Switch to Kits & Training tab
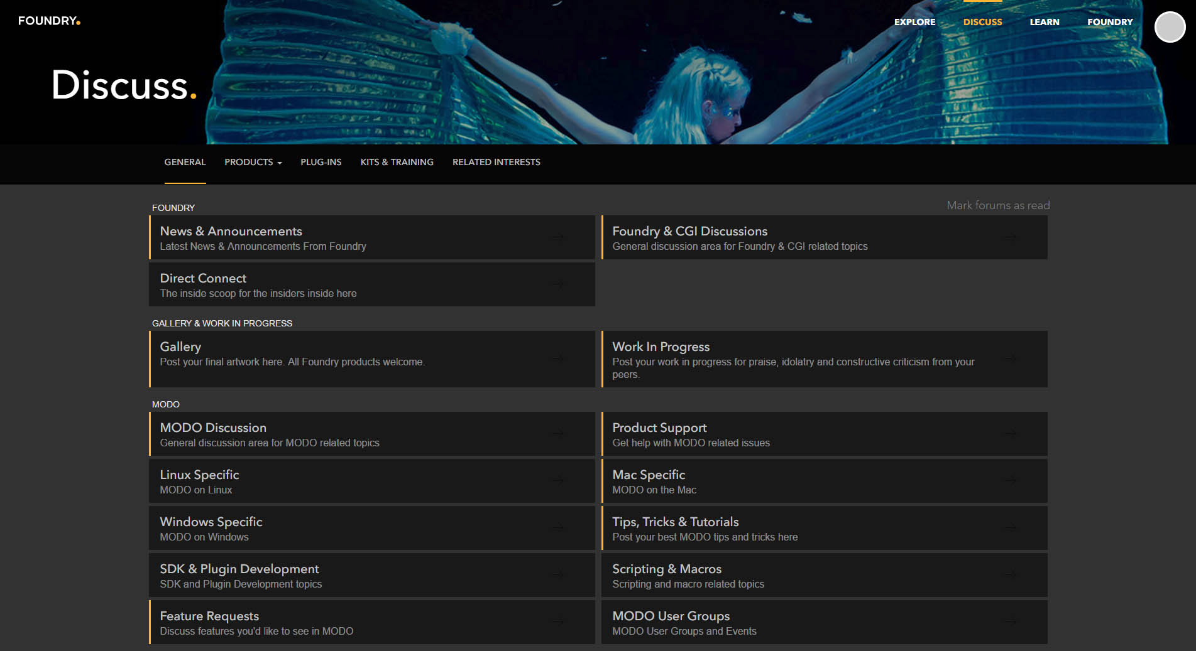Image resolution: width=1196 pixels, height=651 pixels. pyautogui.click(x=397, y=162)
